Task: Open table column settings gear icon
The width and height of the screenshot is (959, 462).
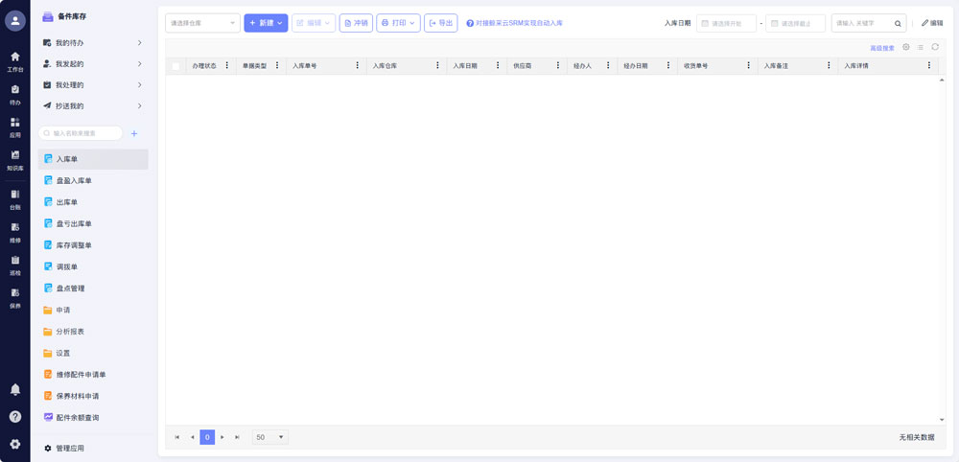Action: (x=906, y=47)
